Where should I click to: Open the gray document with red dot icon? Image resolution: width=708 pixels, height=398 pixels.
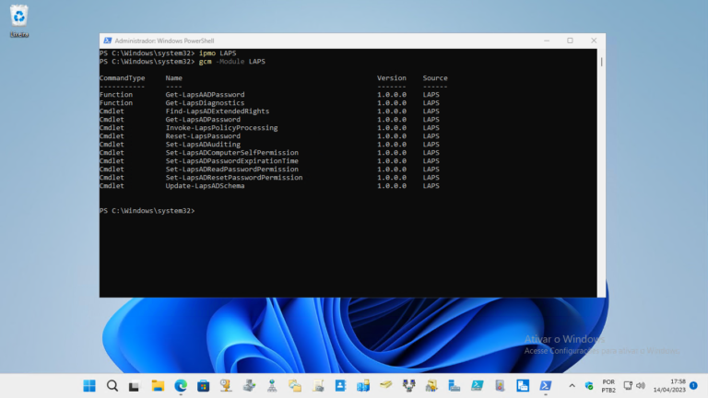coord(500,386)
